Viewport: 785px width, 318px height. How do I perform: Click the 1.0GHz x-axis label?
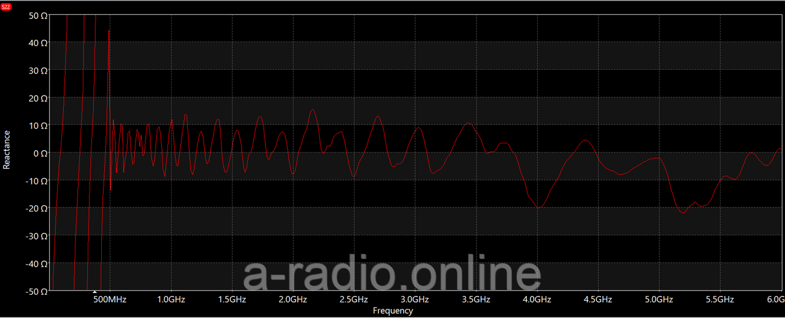[171, 300]
